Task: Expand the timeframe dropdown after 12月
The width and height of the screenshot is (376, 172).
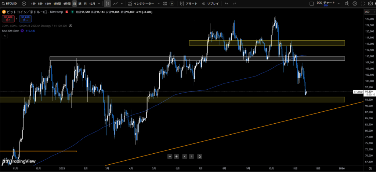Action: point(99,3)
